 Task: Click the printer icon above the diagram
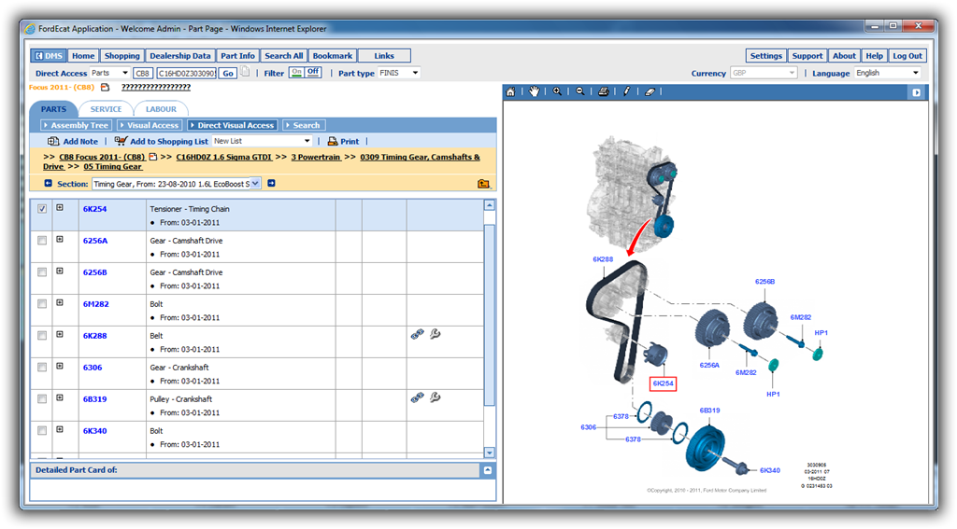[604, 91]
